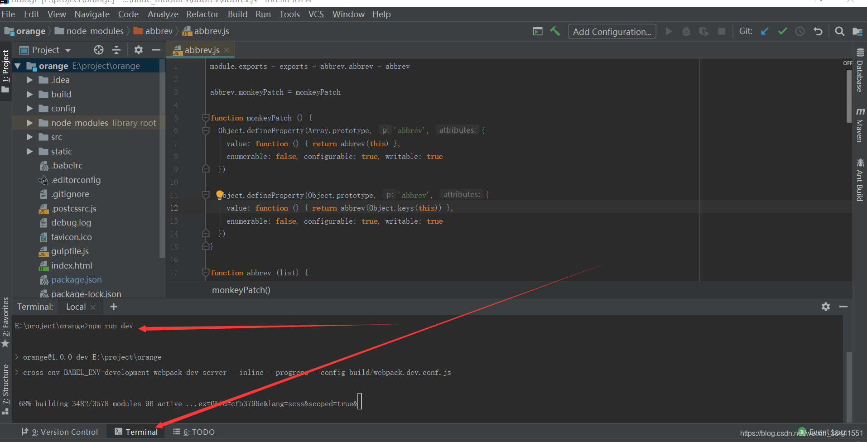The width and height of the screenshot is (867, 442).
Task: Open the Tools menu
Action: (289, 14)
